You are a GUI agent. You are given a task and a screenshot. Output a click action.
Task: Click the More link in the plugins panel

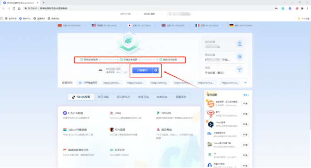coord(246,95)
